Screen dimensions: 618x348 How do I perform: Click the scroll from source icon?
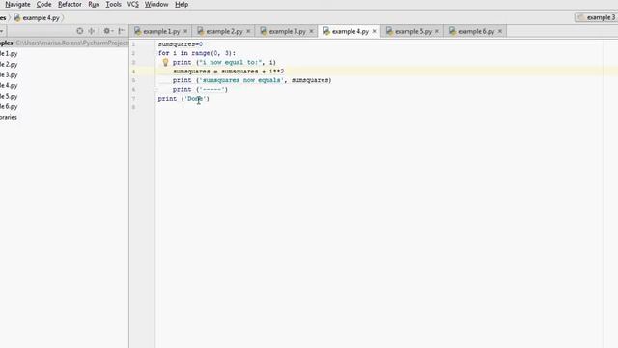[x=79, y=31]
